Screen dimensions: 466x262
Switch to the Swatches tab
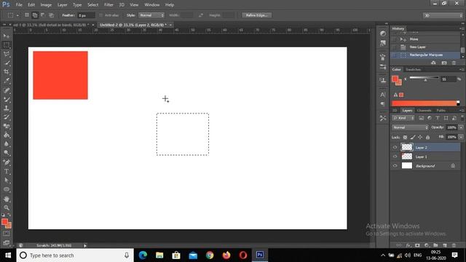point(413,70)
